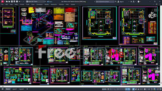Open Polar tracking angles dropdown arrow
162x91 pixels.
(120, 89)
